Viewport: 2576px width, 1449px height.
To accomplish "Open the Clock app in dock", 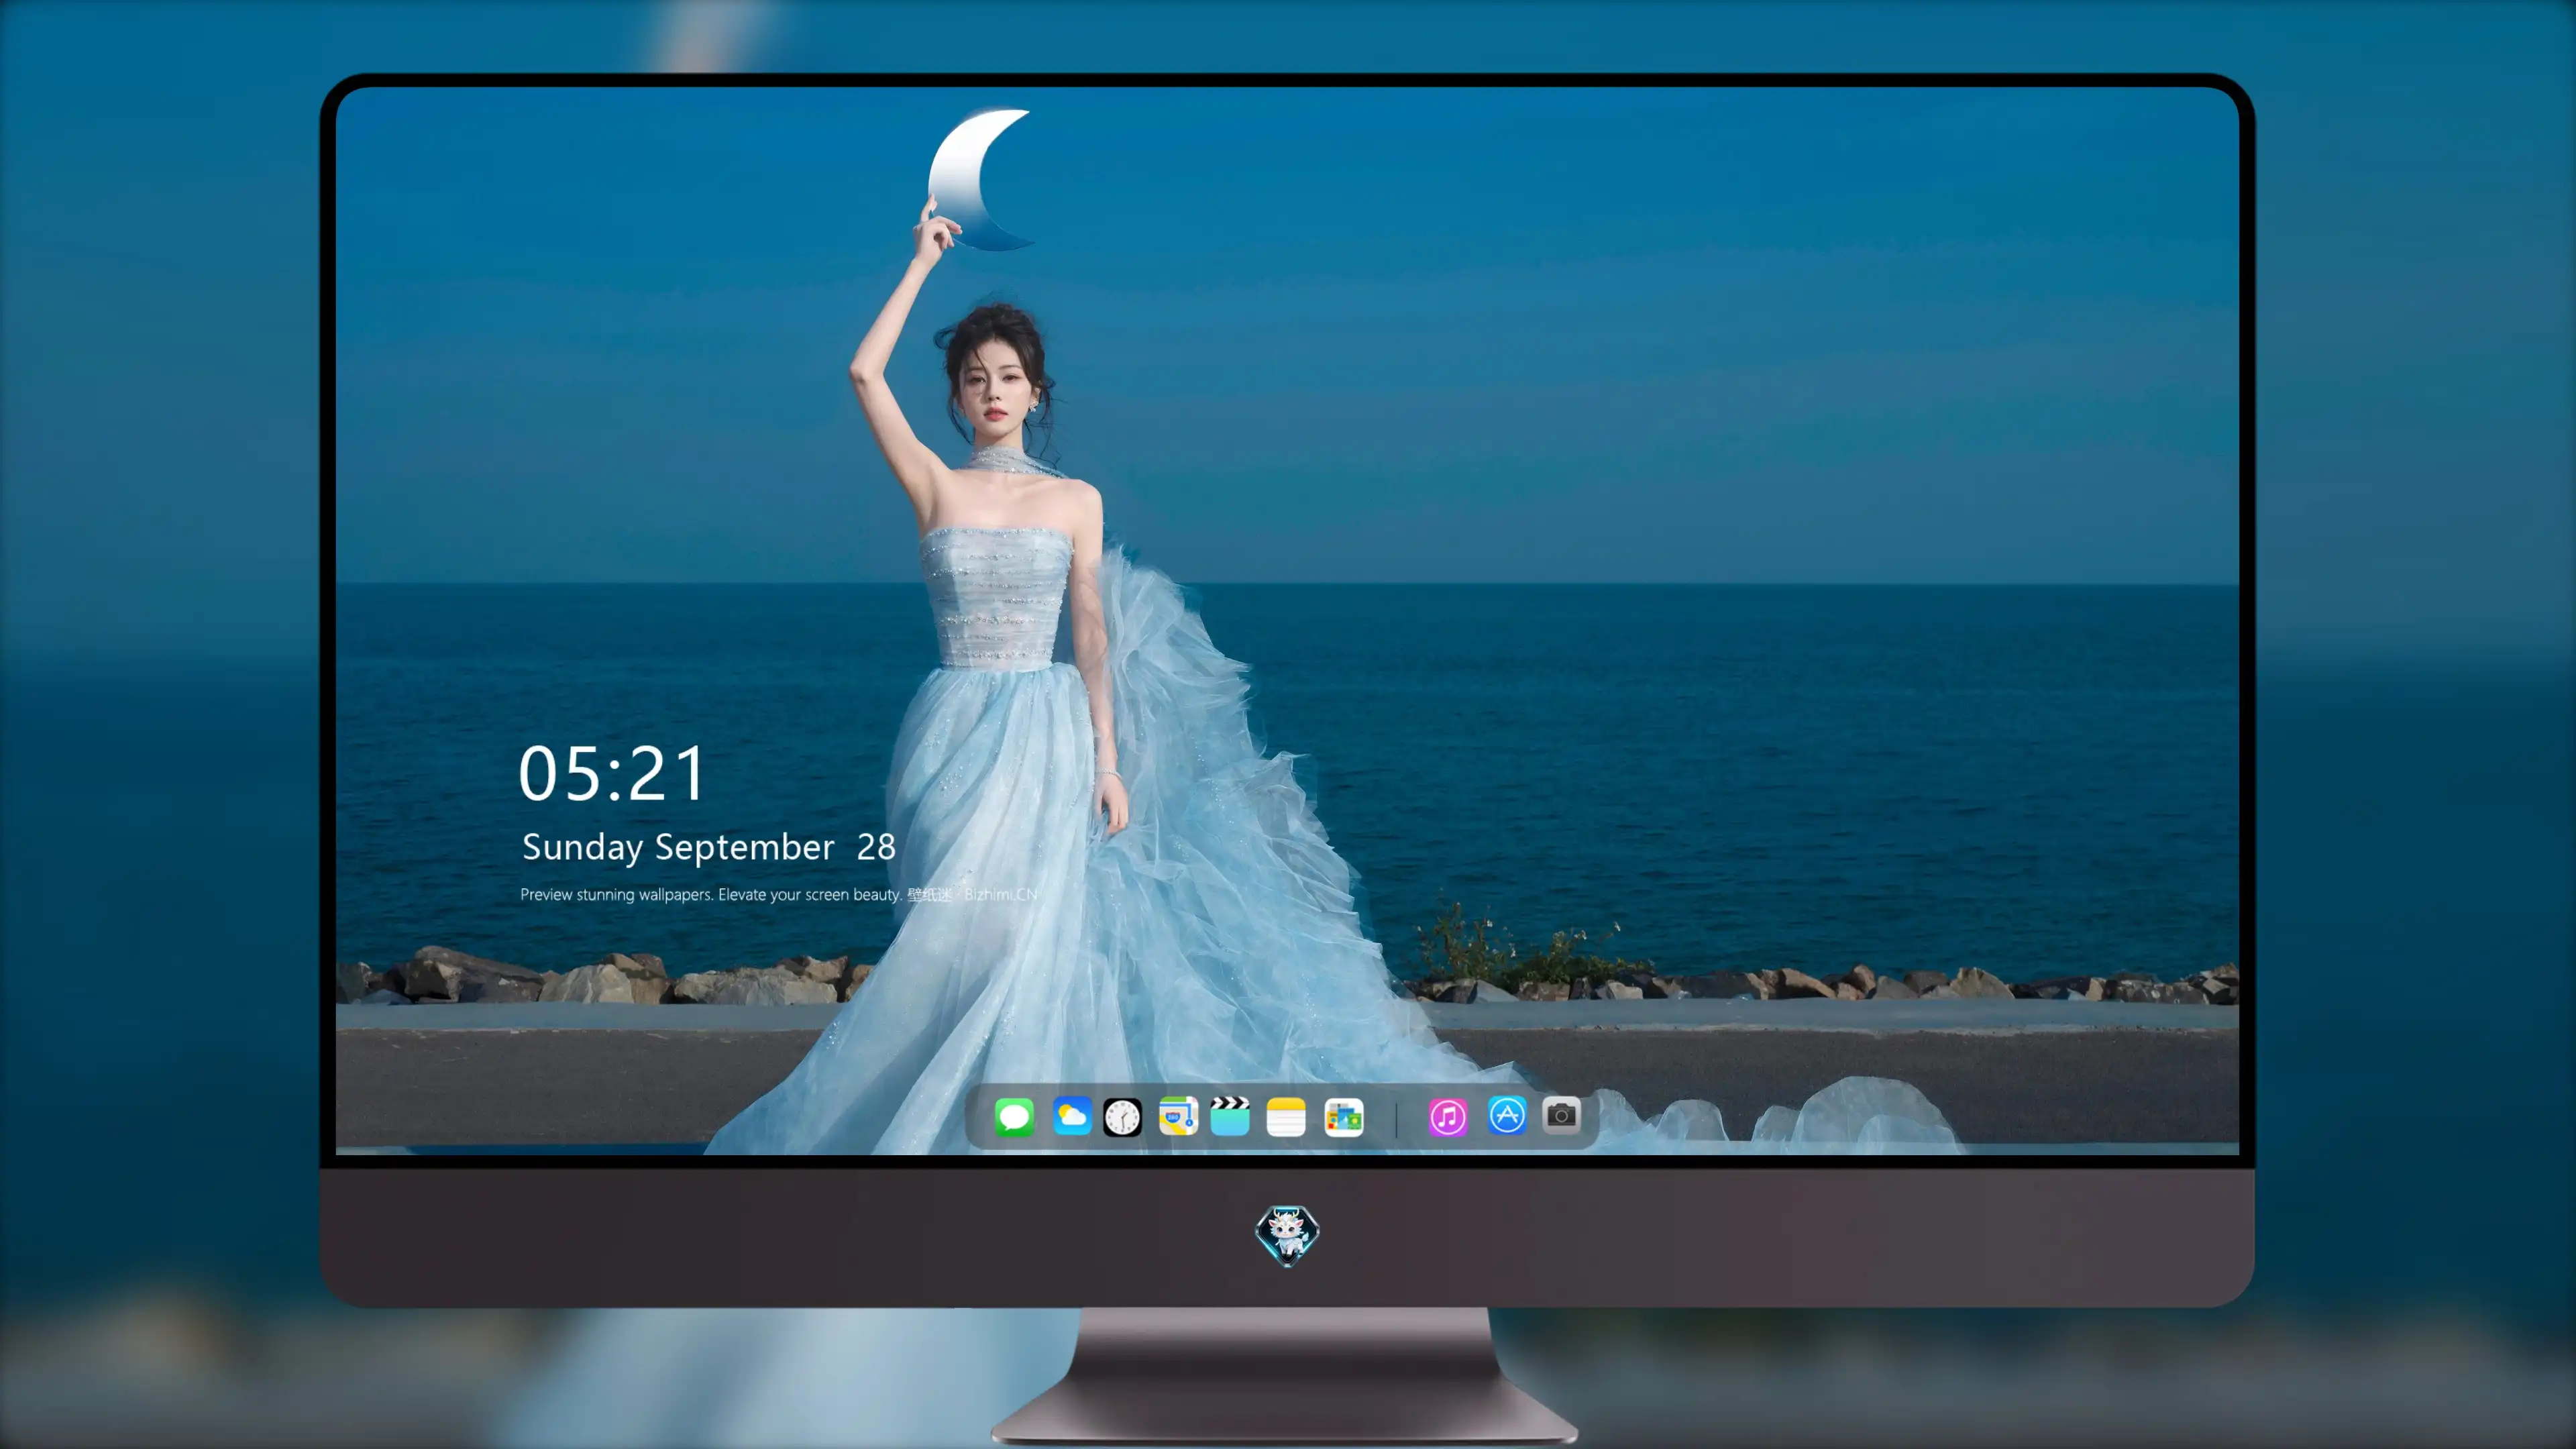I will click(1122, 1117).
